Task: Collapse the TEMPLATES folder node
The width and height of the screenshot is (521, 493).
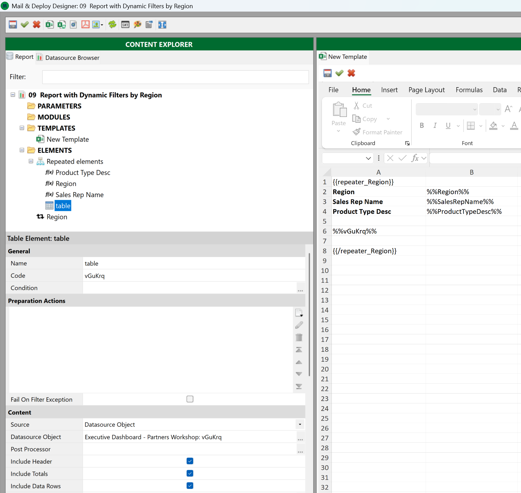Action: (x=22, y=128)
